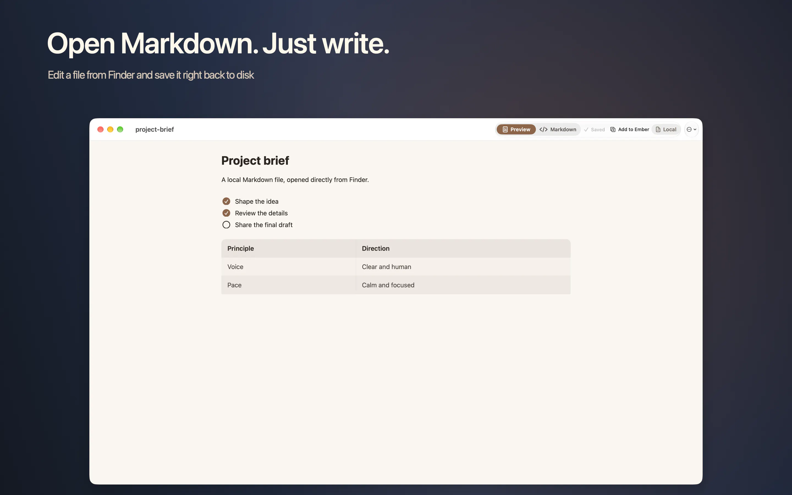Select the Clear and human cell
The width and height of the screenshot is (792, 495).
463,267
